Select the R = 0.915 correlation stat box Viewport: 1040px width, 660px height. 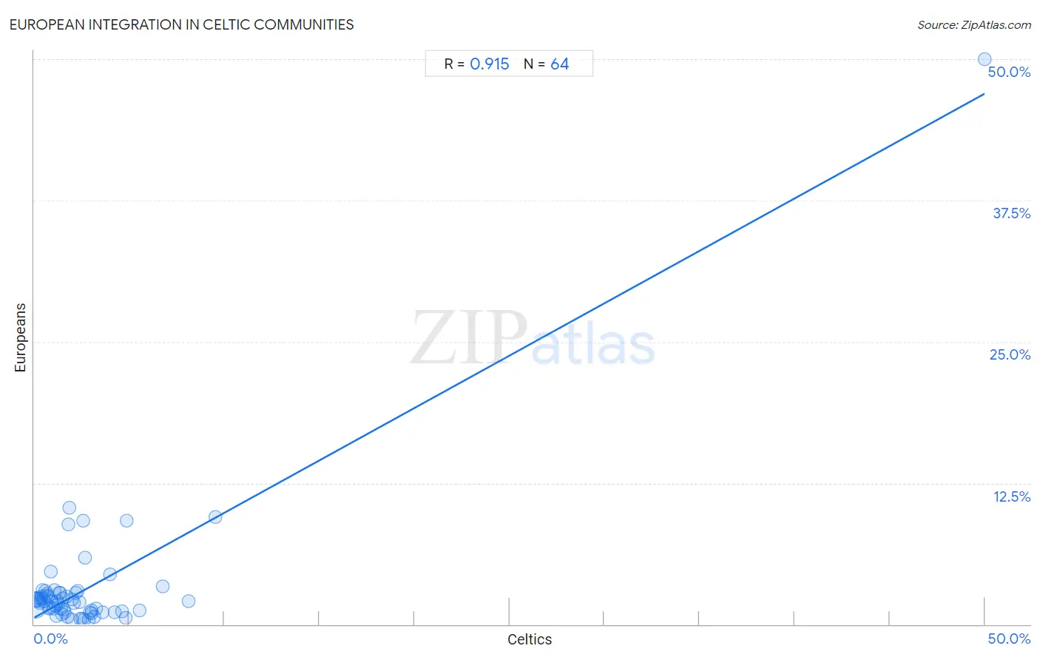(x=476, y=64)
